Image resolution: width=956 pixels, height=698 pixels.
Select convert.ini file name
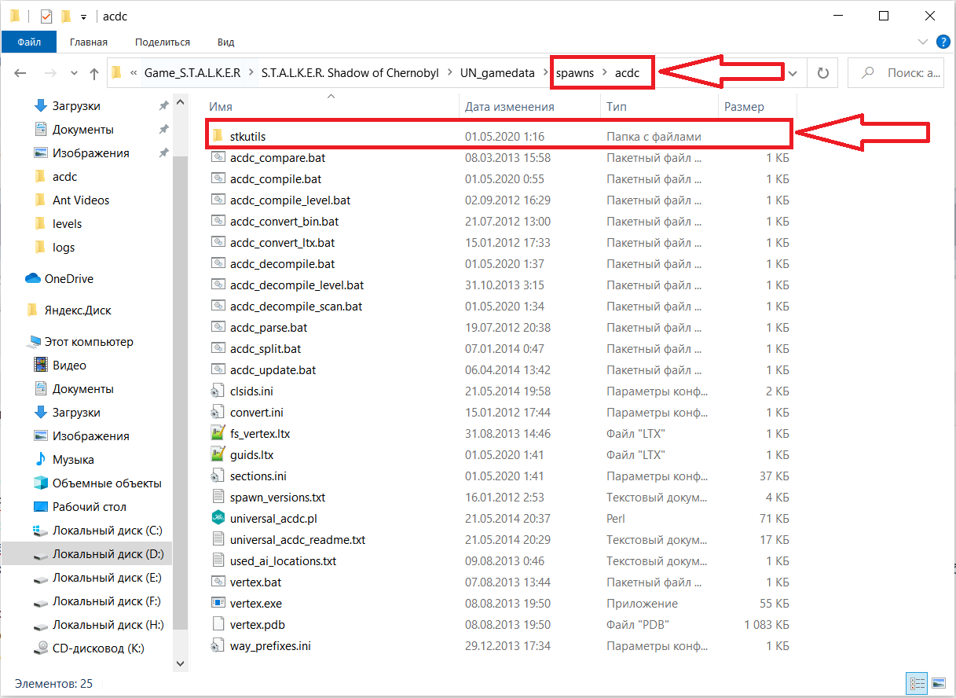click(x=257, y=413)
